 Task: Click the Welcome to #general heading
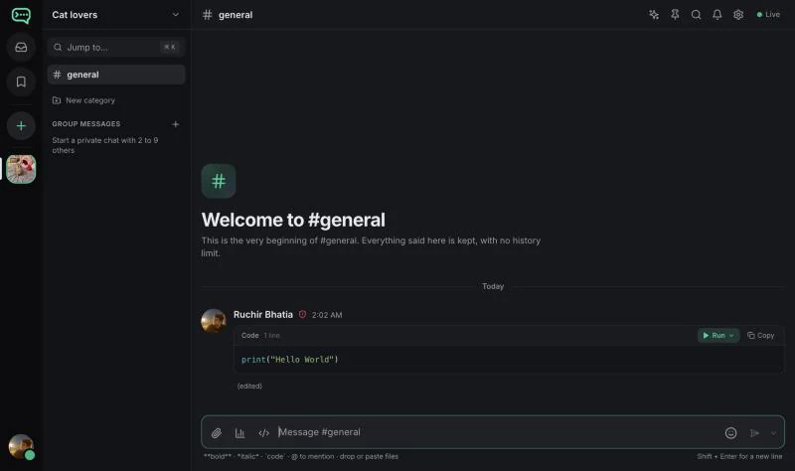pyautogui.click(x=293, y=220)
